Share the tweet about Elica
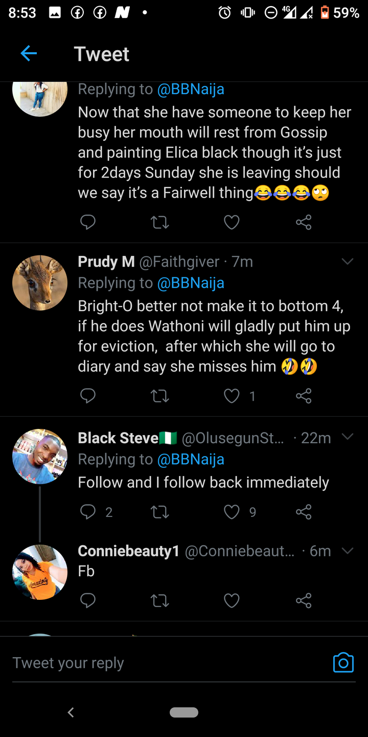 point(304,222)
